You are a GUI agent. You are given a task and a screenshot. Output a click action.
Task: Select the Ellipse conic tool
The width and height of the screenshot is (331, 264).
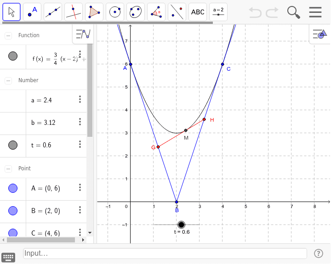coord(136,12)
